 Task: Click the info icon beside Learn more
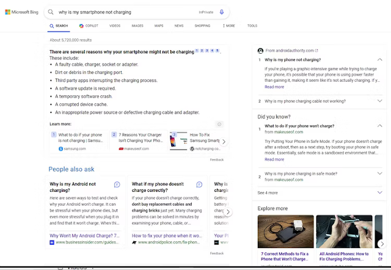coord(219,124)
